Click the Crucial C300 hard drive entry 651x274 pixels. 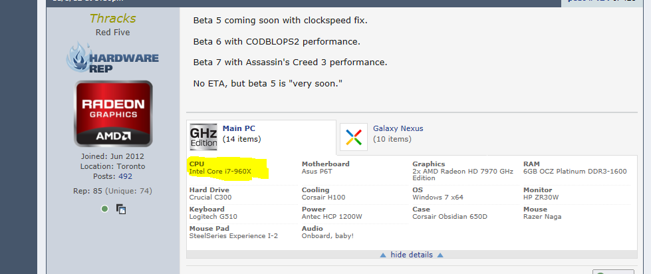coord(210,198)
